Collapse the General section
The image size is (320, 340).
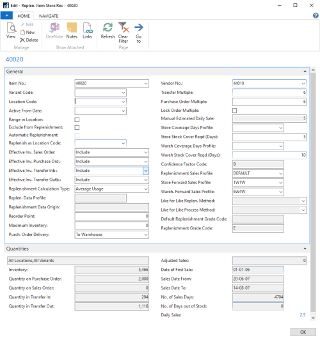(305, 72)
